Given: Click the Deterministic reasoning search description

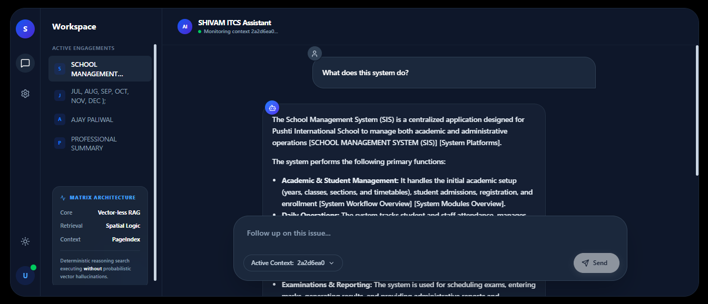Looking at the screenshot, I should tap(95, 268).
